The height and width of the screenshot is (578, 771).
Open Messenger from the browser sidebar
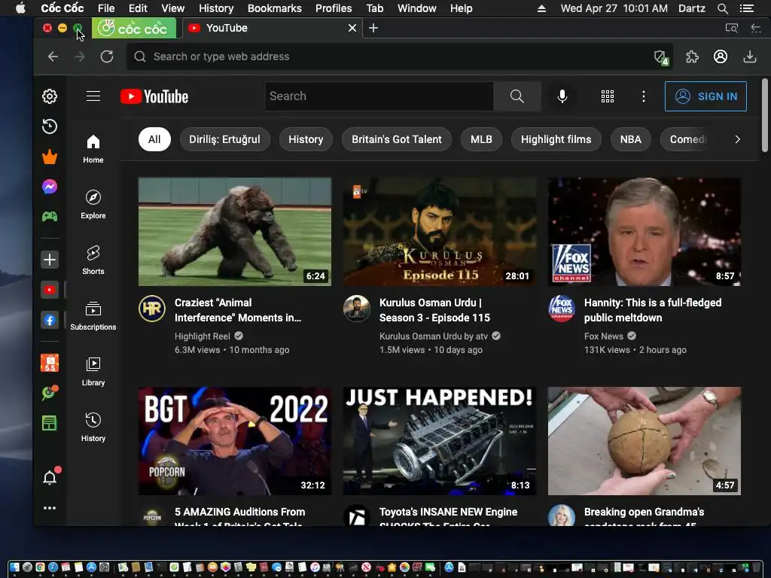pos(50,187)
